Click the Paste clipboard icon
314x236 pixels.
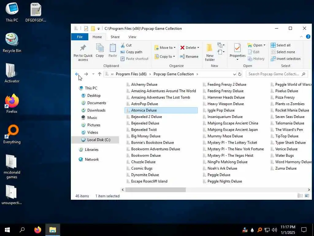coord(113,48)
